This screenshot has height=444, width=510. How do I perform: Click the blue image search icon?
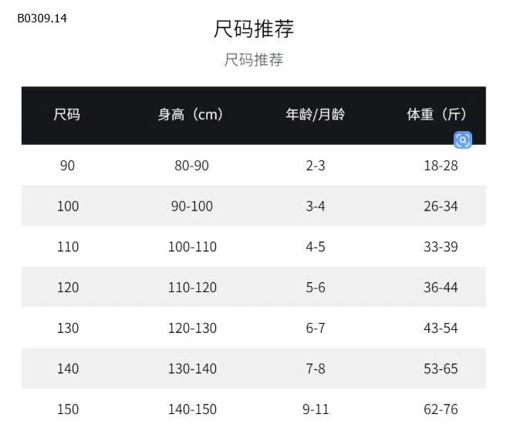tap(463, 140)
